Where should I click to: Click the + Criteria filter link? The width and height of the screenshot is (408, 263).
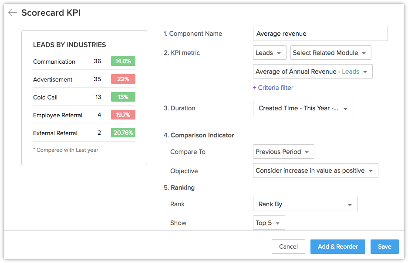[x=273, y=88]
